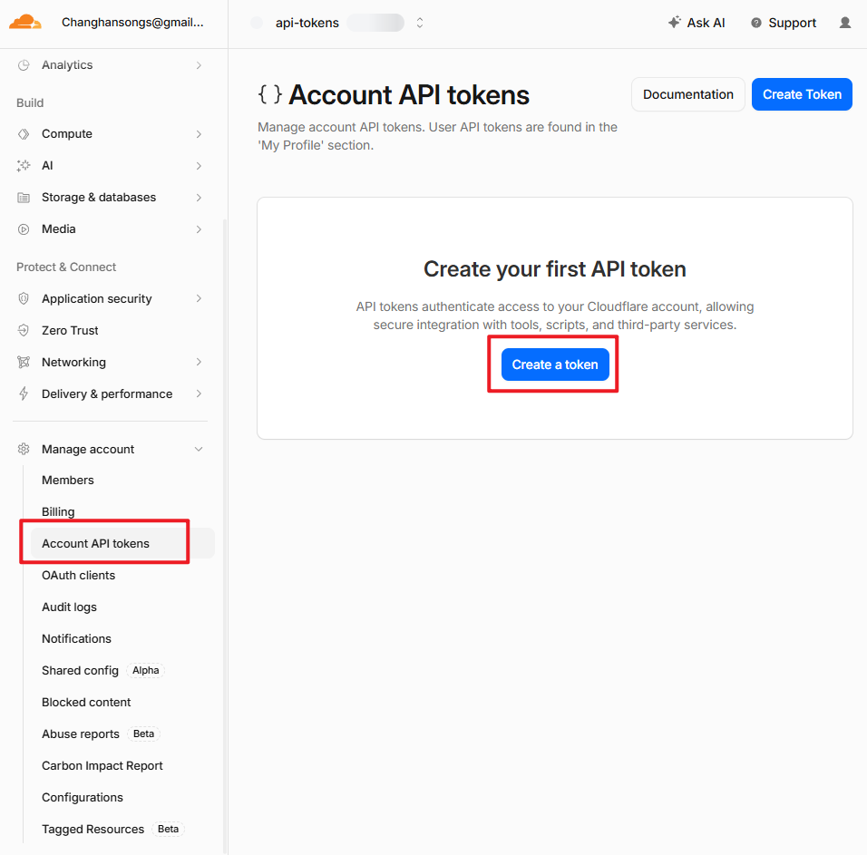Select the Zero Trust shield icon
Screen dimensions: 867x855
pyautogui.click(x=24, y=331)
